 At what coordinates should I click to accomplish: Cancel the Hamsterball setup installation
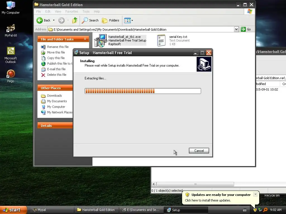199,151
